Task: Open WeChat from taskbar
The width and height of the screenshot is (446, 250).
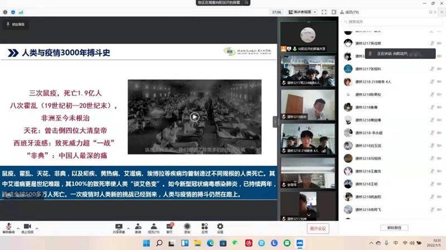Action: 235,243
